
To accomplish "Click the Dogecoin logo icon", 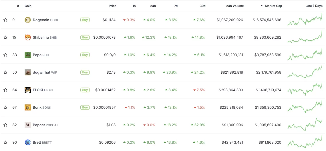I will coord(28,20).
